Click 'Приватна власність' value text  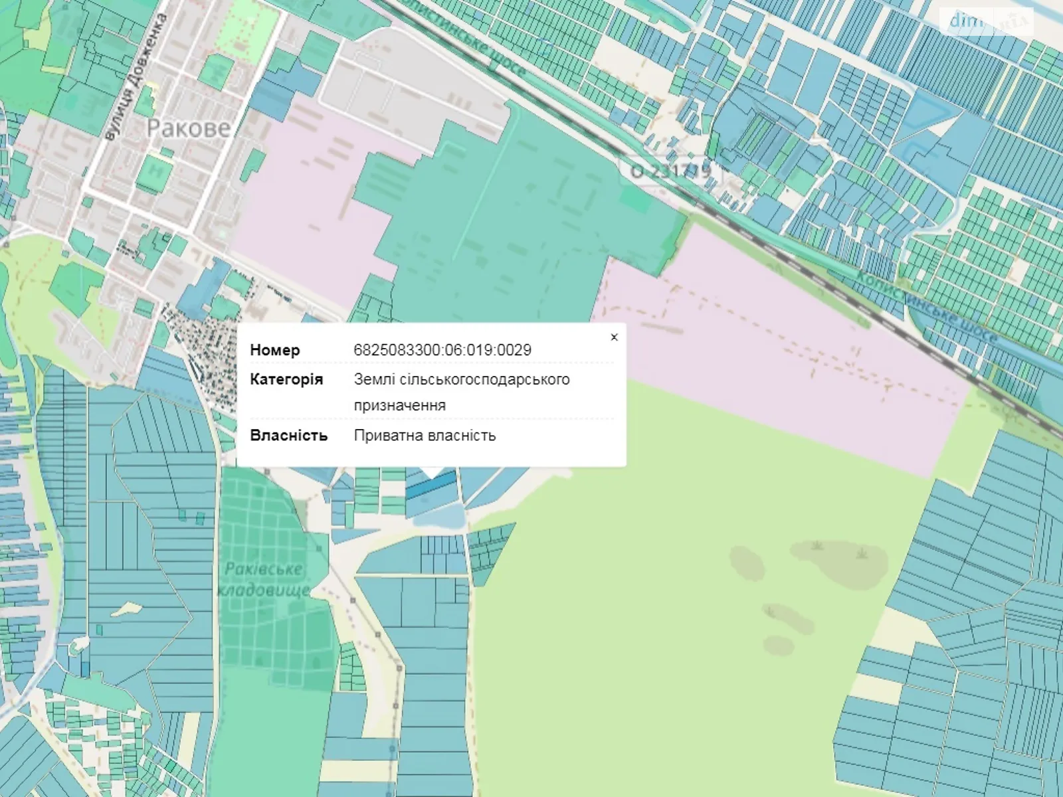tap(425, 436)
